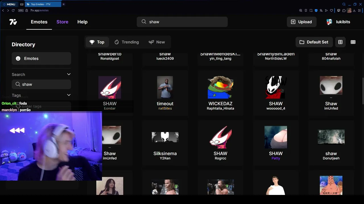Viewport: 364px width, 204px height.
Task: Go to the Store nav tab
Action: coord(62,22)
